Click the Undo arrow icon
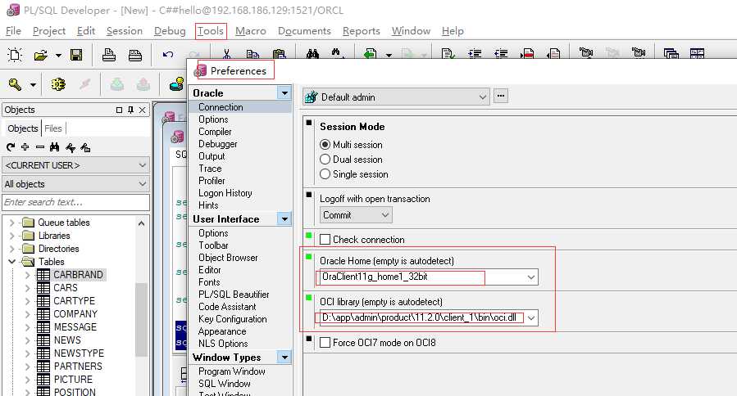The height and width of the screenshot is (396, 737). pos(168,55)
